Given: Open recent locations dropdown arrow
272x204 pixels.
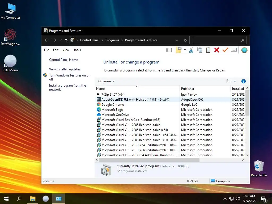Looking at the screenshot, I should click(x=61, y=40).
